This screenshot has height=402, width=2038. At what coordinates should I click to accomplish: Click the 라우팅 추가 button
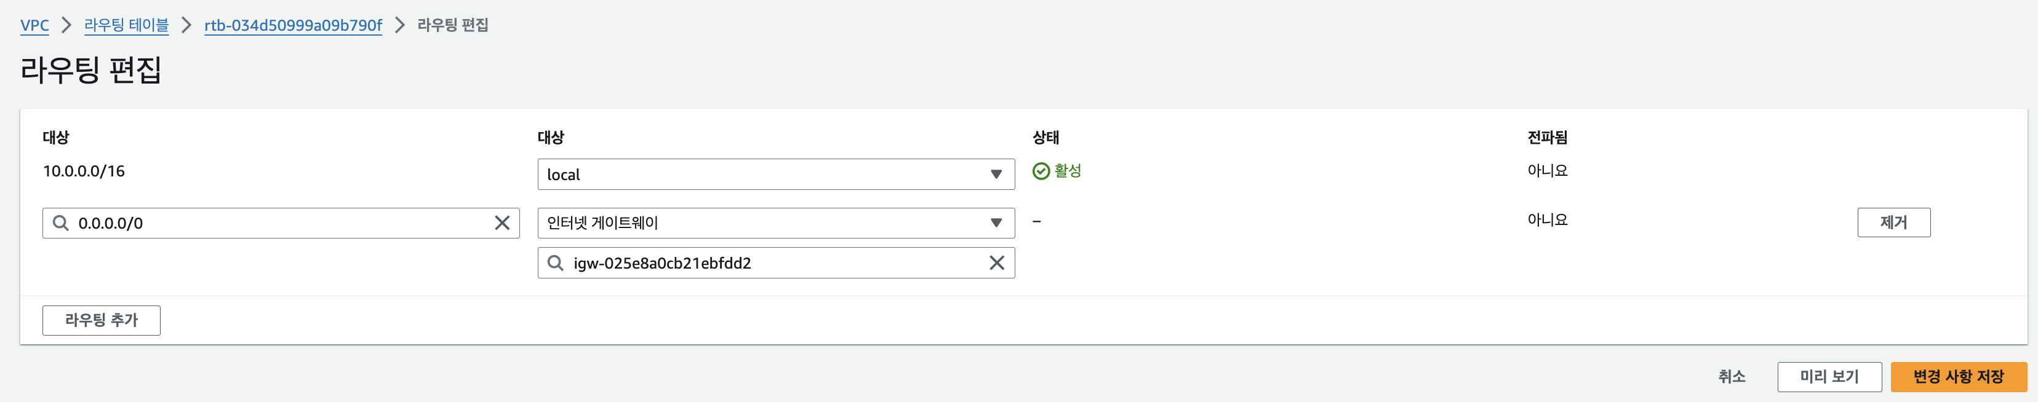102,320
